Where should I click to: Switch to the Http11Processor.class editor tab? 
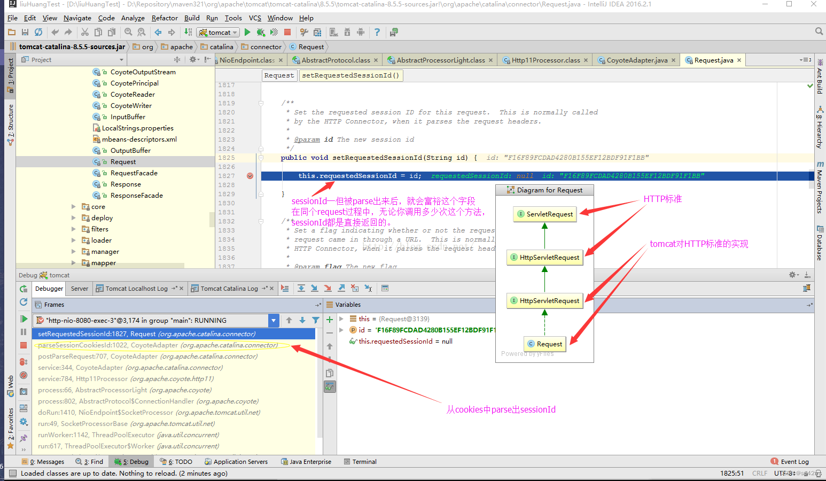pos(545,60)
